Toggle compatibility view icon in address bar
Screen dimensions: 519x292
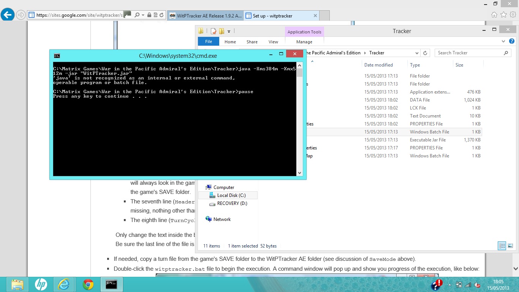click(x=155, y=15)
